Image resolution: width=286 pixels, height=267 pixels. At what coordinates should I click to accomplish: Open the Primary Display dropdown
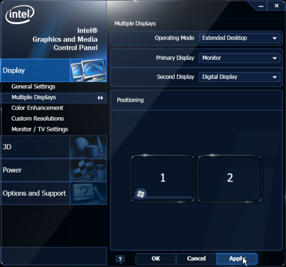239,58
